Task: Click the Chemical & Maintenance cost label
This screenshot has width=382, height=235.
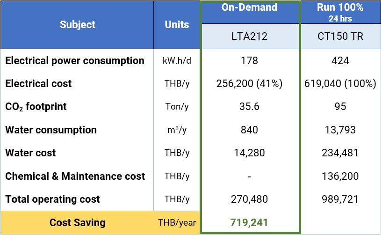Action: click(x=75, y=176)
